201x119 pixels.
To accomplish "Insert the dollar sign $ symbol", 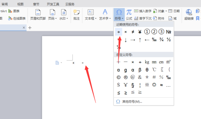I will pos(119,85).
